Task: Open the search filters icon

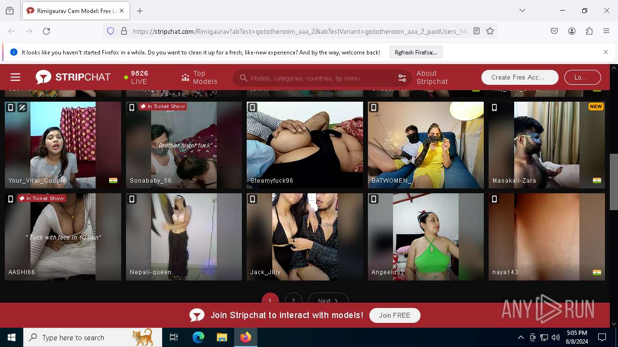Action: pos(402,78)
